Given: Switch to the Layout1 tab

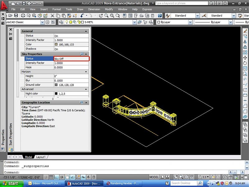Looking at the screenshot, I should (x=41, y=157).
